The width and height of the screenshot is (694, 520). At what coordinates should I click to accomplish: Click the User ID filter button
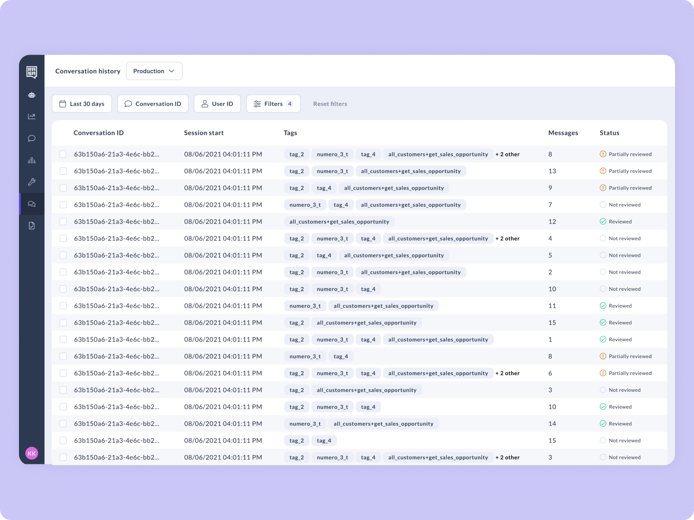[217, 104]
